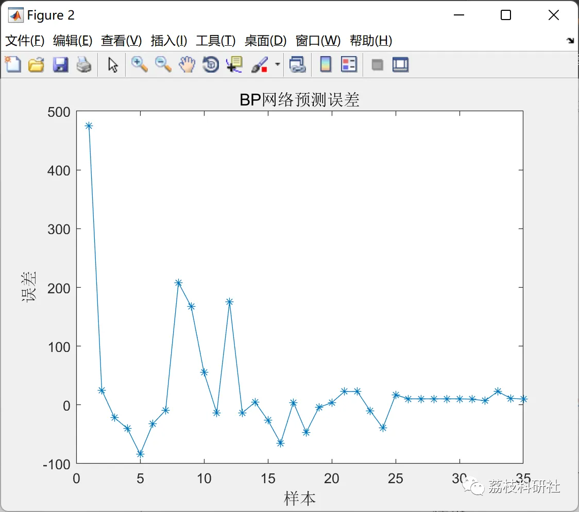Click the x-axis tick label 20
Screen dimensions: 579x512
[x=332, y=479]
